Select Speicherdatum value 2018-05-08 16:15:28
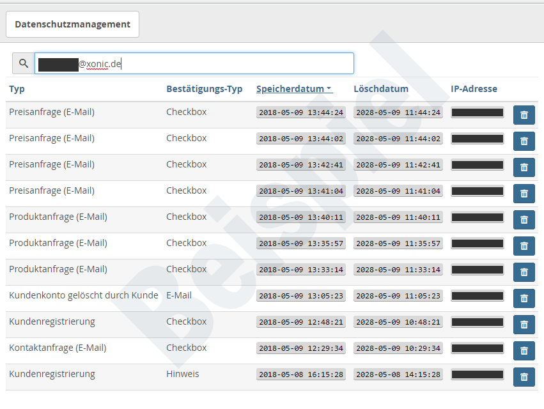 [301, 374]
